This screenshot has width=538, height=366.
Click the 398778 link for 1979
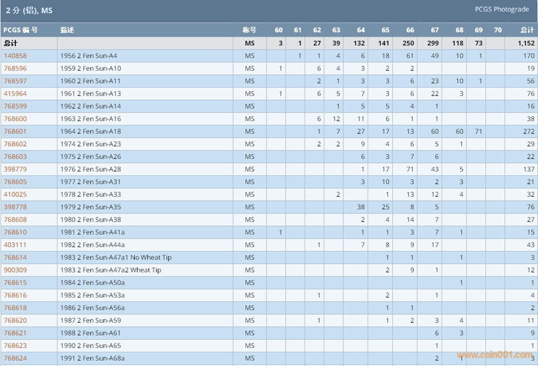(15, 207)
